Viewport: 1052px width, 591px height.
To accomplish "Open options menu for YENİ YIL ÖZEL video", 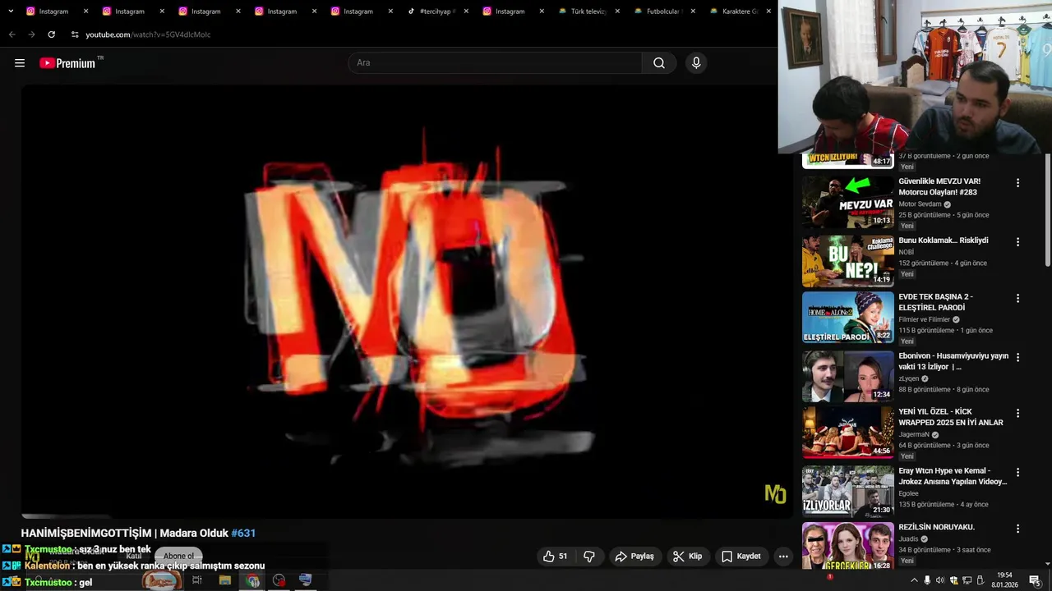I will coord(1017,413).
